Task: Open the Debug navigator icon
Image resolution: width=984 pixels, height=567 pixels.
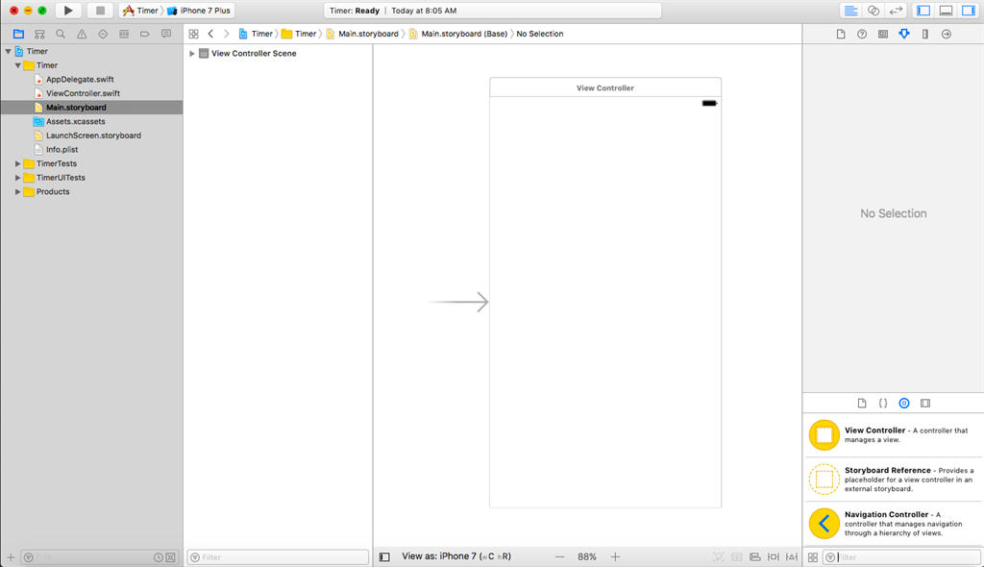Action: tap(124, 34)
